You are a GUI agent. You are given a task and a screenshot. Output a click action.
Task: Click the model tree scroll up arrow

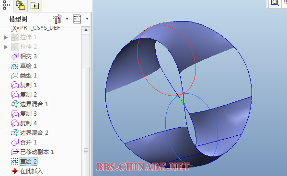pyautogui.click(x=86, y=30)
